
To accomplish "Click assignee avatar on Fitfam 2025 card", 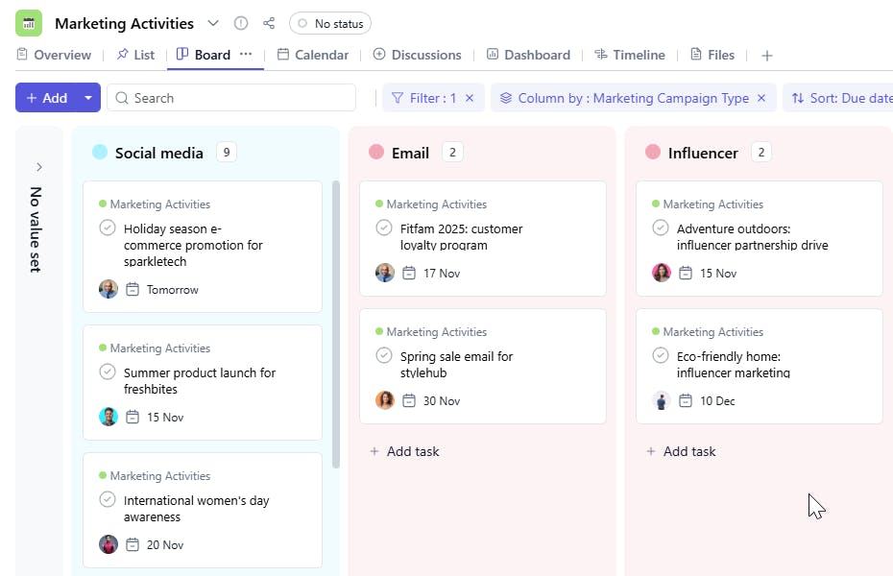I will (385, 273).
